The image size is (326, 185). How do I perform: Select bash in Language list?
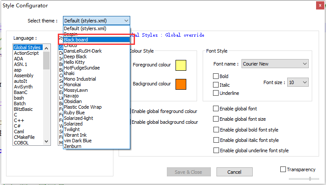pos(28,98)
